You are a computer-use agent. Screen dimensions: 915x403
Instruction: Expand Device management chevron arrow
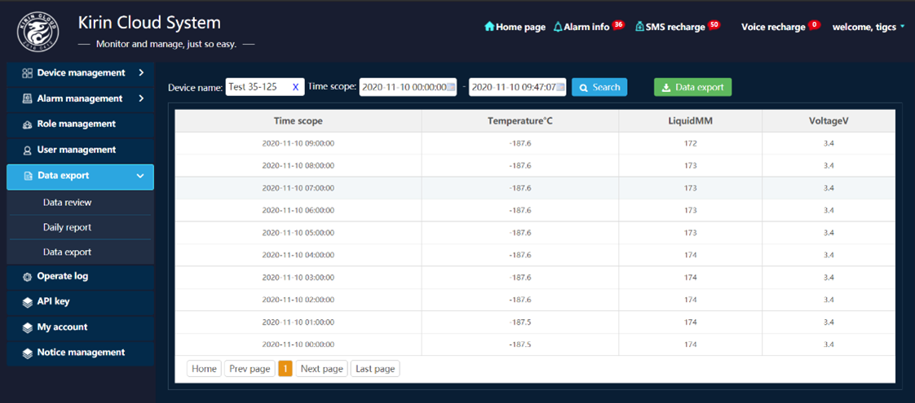click(141, 72)
